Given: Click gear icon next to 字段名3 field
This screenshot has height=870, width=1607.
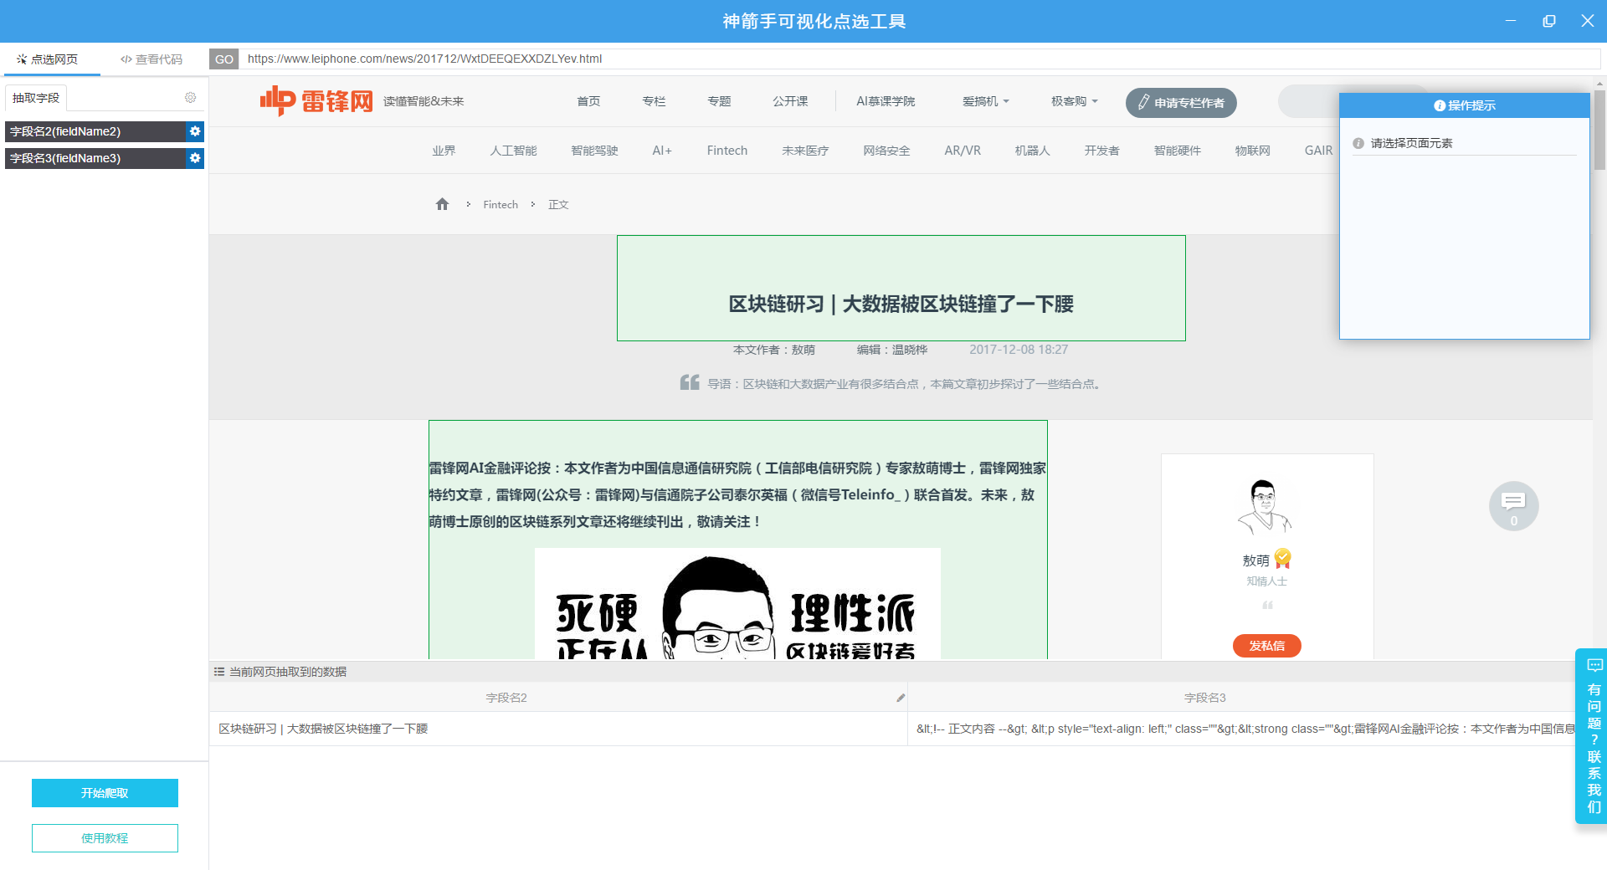Looking at the screenshot, I should (x=195, y=158).
